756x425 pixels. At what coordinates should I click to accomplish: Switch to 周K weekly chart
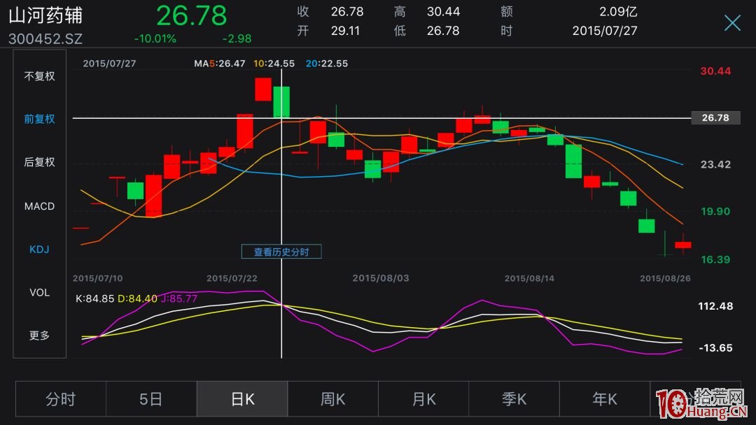(332, 399)
